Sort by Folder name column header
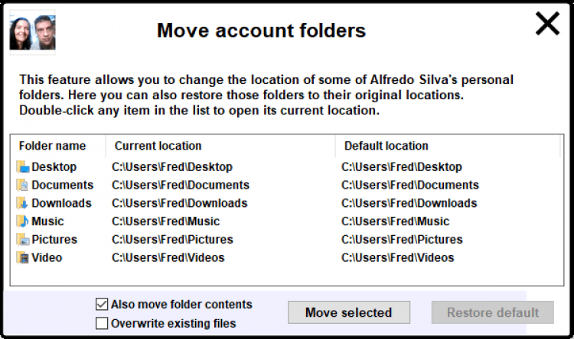 coord(52,146)
